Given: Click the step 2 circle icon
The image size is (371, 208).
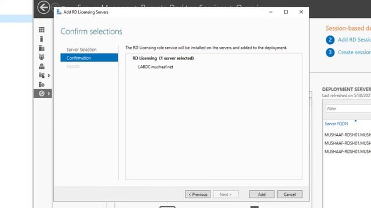Looking at the screenshot, I should point(330,40).
